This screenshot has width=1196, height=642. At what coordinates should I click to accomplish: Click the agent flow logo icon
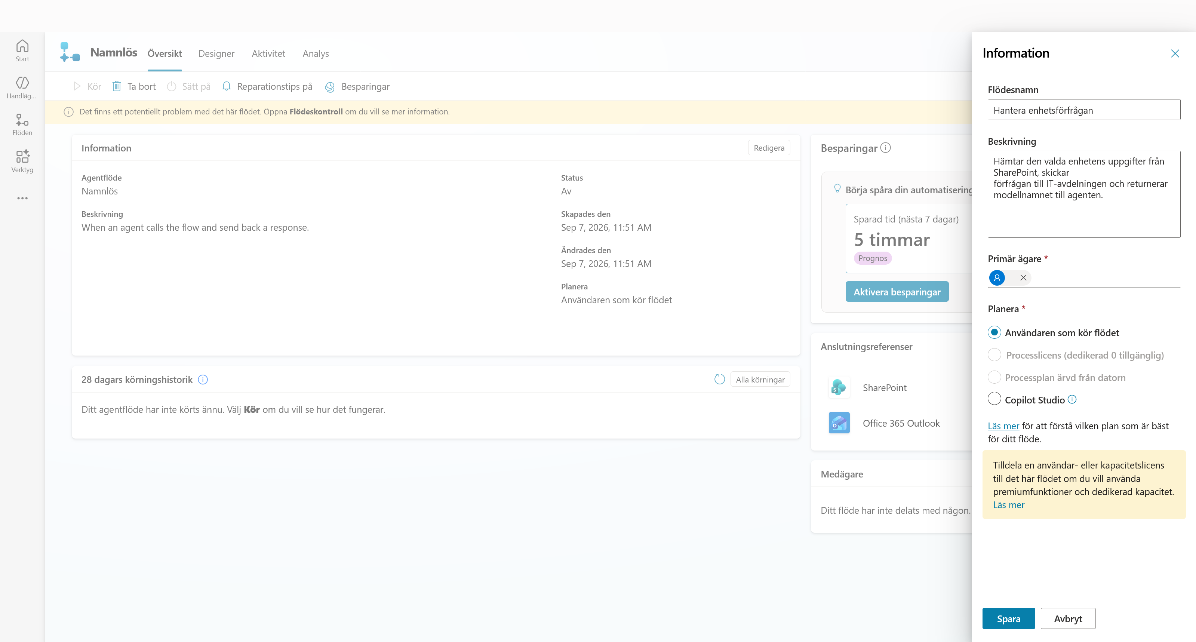70,52
